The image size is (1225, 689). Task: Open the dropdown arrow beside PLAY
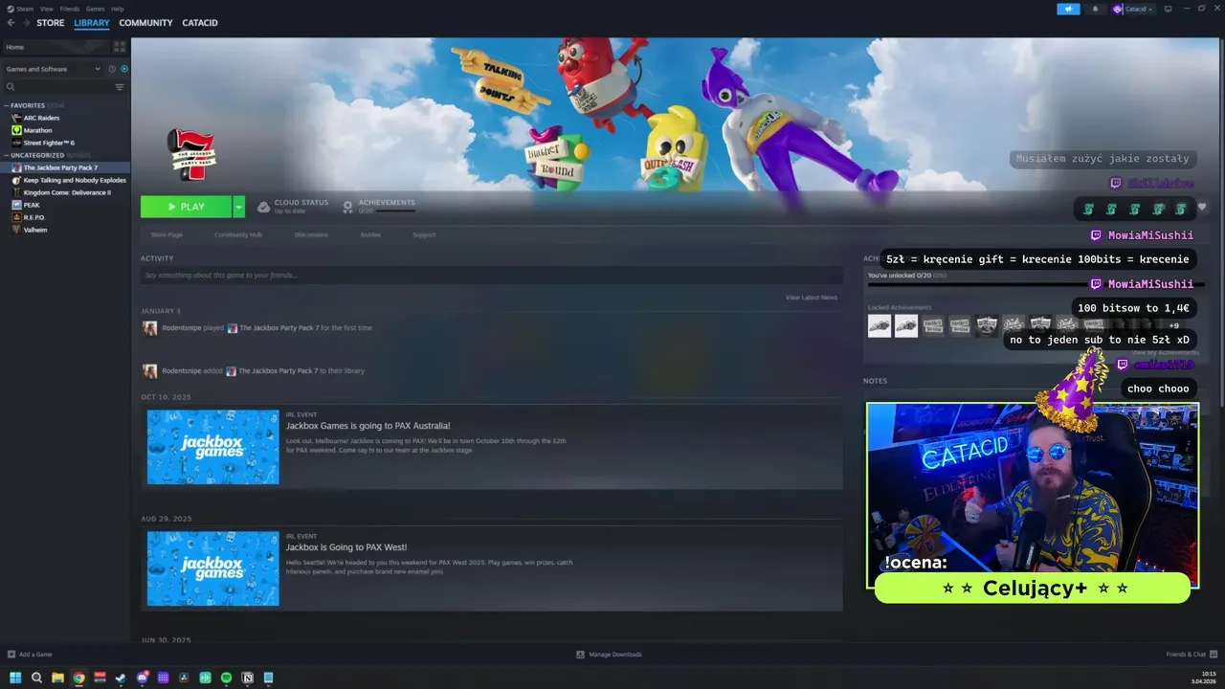[239, 207]
